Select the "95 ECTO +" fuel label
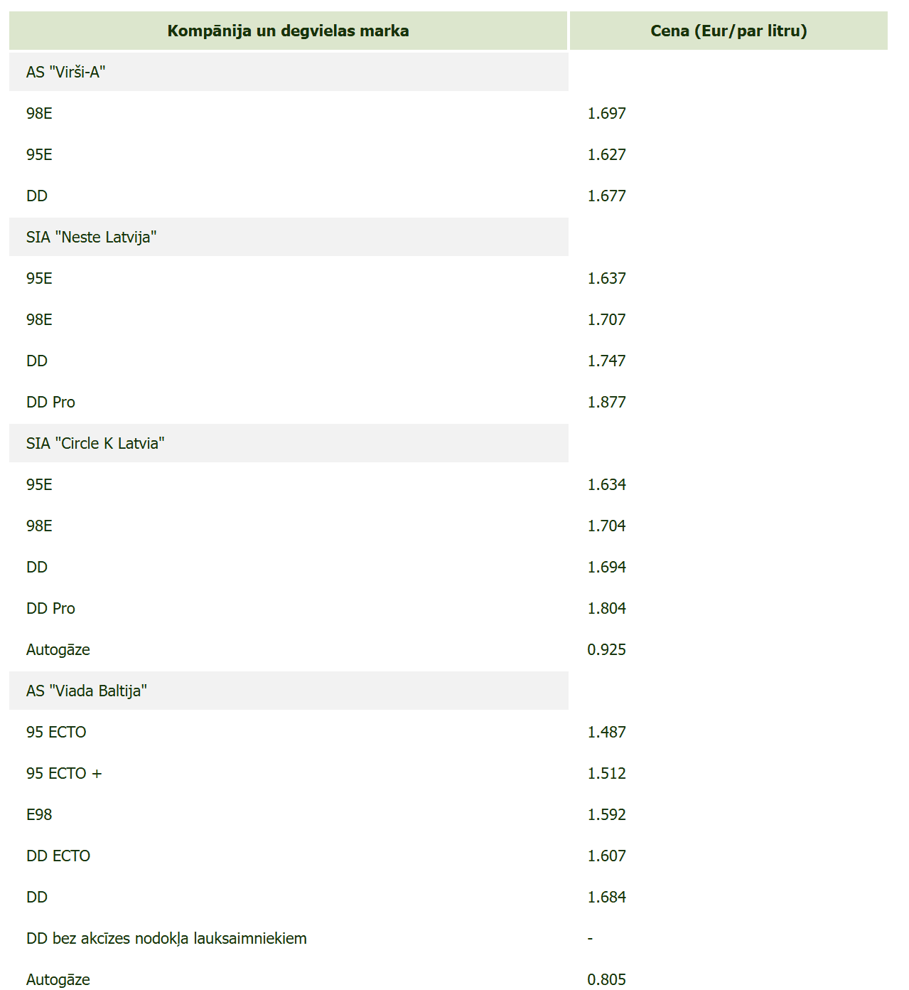 pyautogui.click(x=64, y=774)
